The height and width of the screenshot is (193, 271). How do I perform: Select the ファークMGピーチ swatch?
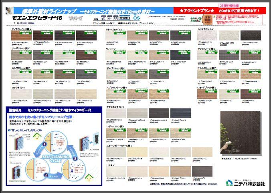(181, 133)
